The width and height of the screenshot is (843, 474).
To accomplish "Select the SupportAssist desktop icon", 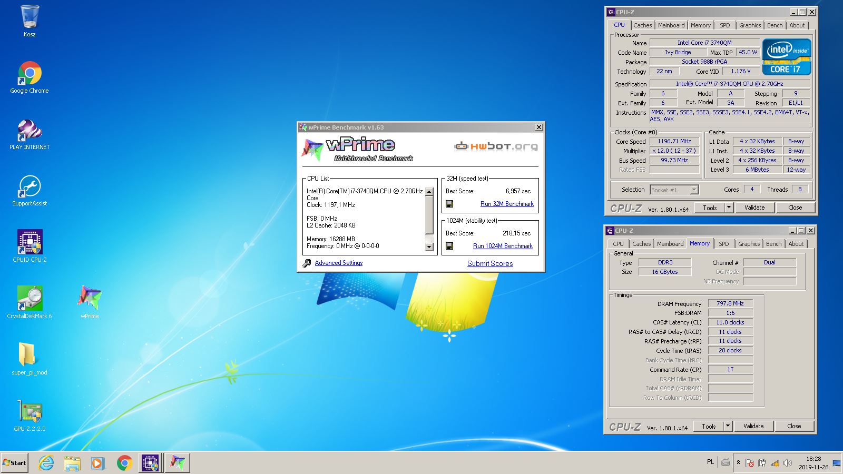I will 30,190.
